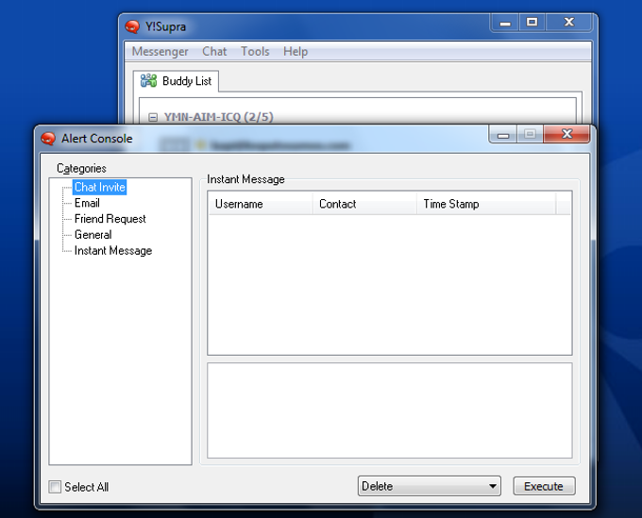This screenshot has width=642, height=518.
Task: Open the Tools menu
Action: 255,52
